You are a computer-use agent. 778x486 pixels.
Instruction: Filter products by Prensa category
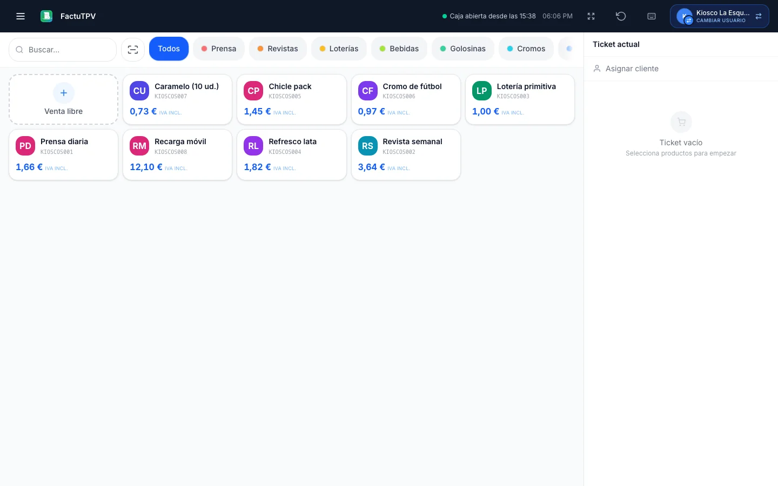219,49
